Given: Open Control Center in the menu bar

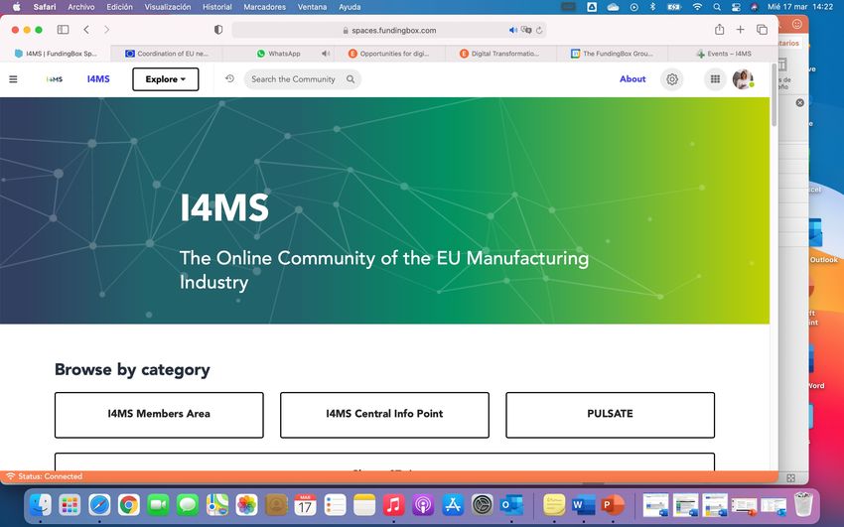Looking at the screenshot, I should (x=736, y=7).
